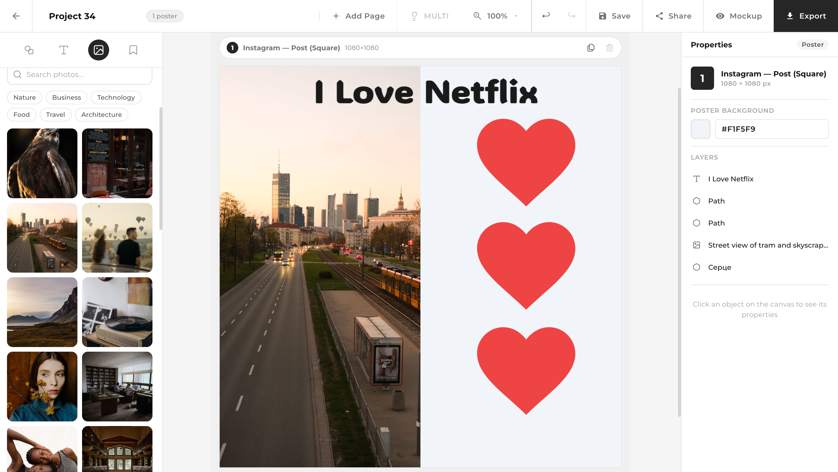
Task: Filter photos by Architecture
Action: 102,115
